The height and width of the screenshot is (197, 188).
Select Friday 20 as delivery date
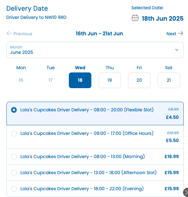pyautogui.click(x=139, y=80)
